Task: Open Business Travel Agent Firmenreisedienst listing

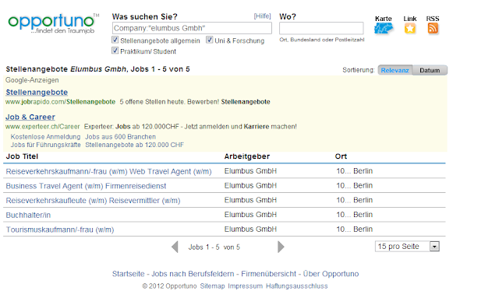Action: pos(86,186)
